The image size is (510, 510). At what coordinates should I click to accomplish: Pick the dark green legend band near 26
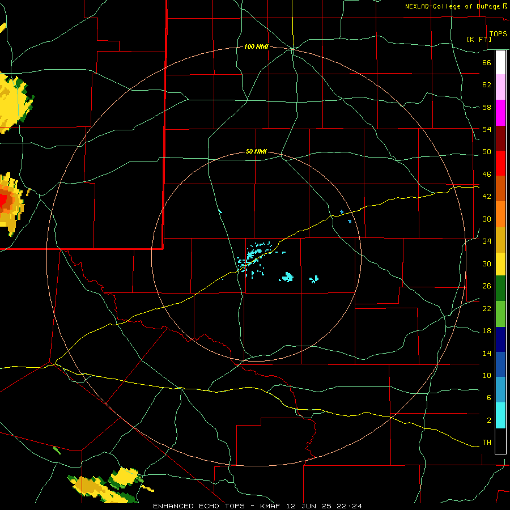point(500,288)
